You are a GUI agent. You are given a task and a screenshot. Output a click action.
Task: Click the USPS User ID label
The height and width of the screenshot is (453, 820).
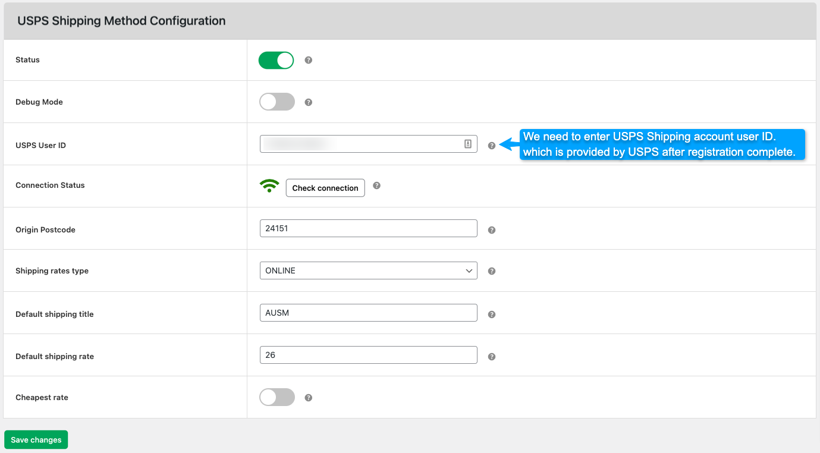tap(40, 146)
